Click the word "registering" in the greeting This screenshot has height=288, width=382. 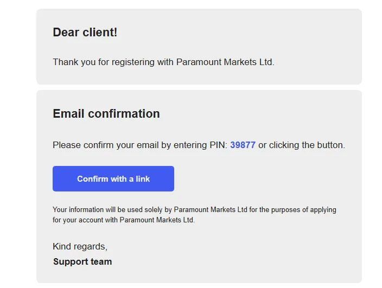coord(133,62)
